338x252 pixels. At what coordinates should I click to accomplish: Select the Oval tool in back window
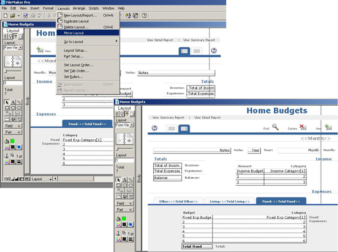(x=19, y=108)
